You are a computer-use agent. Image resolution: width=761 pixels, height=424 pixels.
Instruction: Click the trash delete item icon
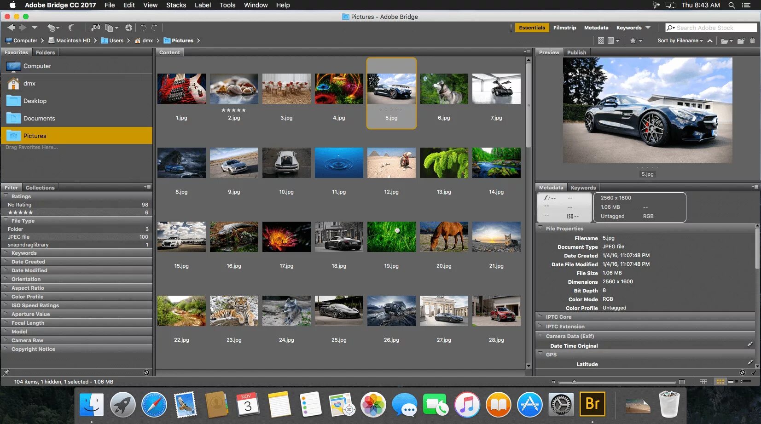pos(752,40)
